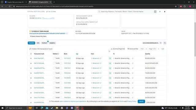Image resolution: width=196 pixels, height=110 pixels.
Task: Click the browser address bar URL
Action: pyautogui.click(x=55, y=6)
